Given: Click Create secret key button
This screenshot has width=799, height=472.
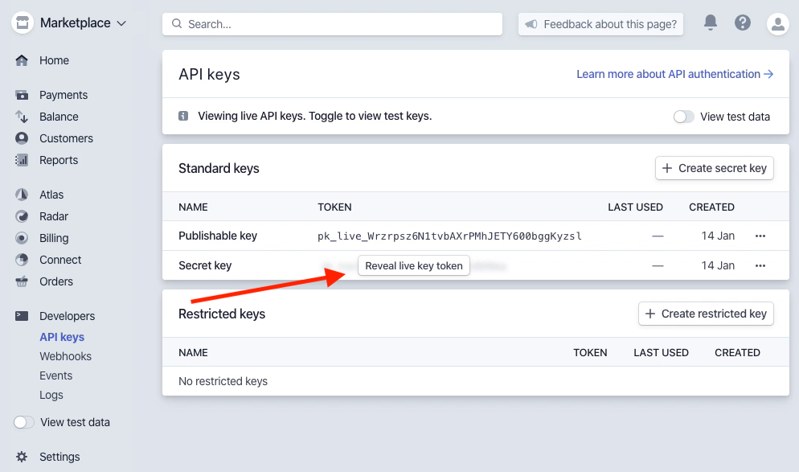Looking at the screenshot, I should (x=715, y=168).
